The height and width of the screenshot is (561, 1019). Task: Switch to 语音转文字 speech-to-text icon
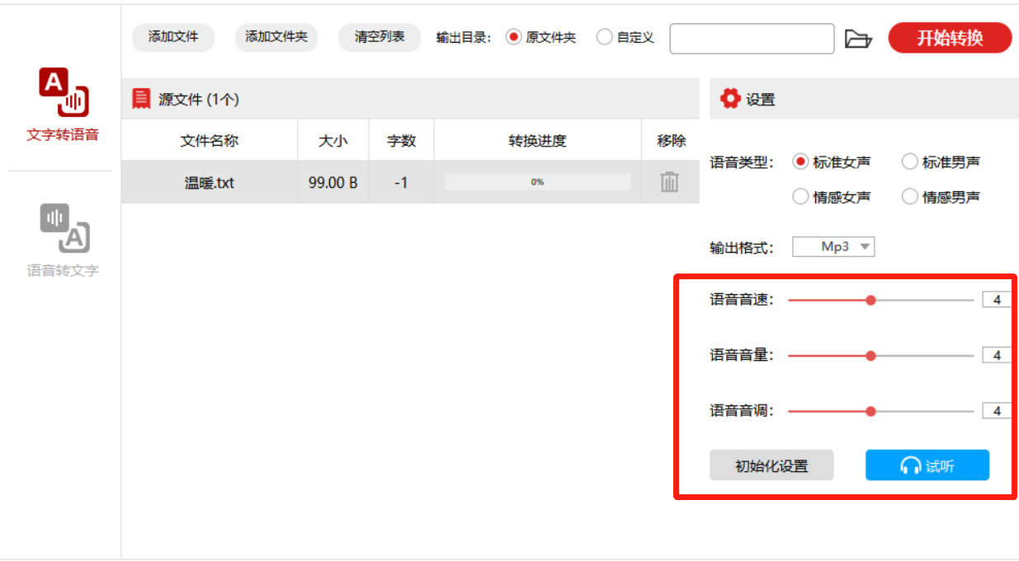coord(64,228)
